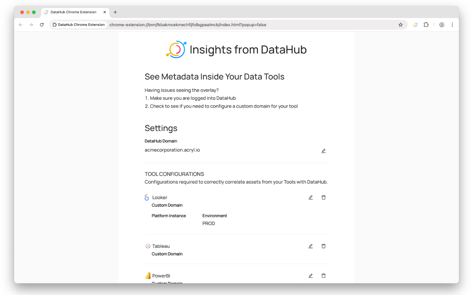Open DataHub extension from toolbar

click(x=415, y=25)
